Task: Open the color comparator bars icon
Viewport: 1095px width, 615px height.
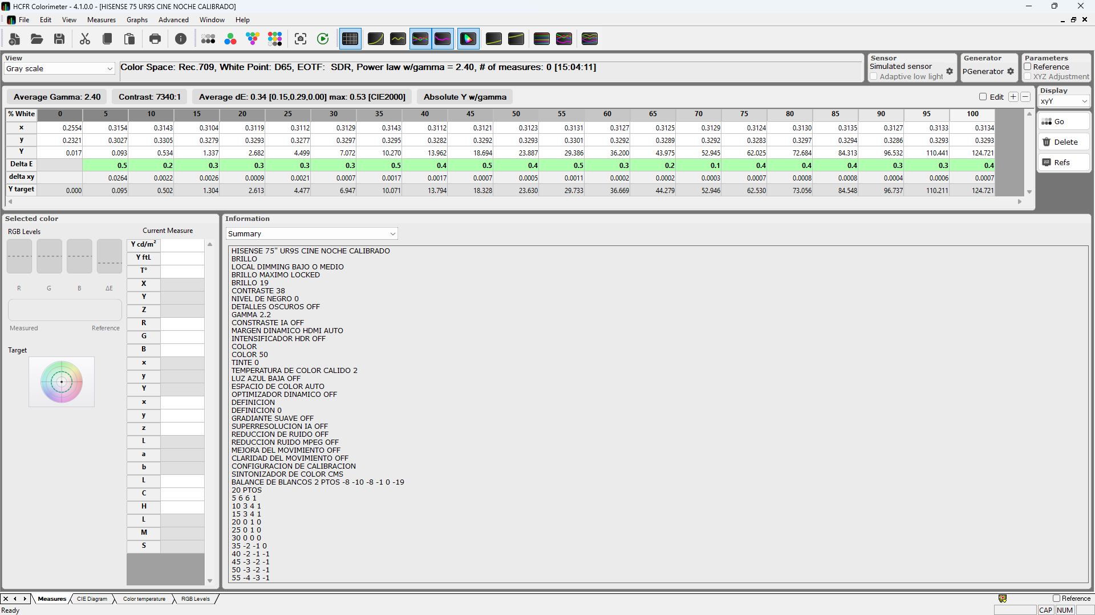Action: (542, 39)
